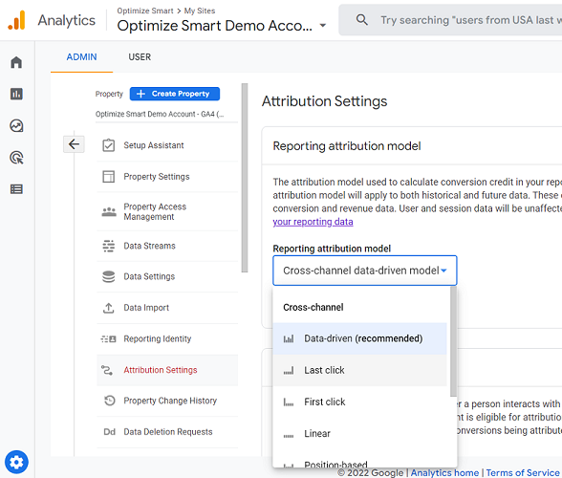This screenshot has width=562, height=478.
Task: Open Setup Assistant menu item
Action: (x=167, y=145)
